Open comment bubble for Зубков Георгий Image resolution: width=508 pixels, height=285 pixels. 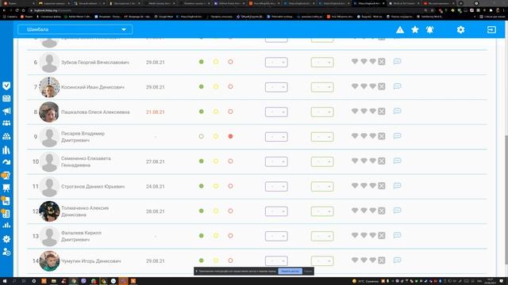397,62
